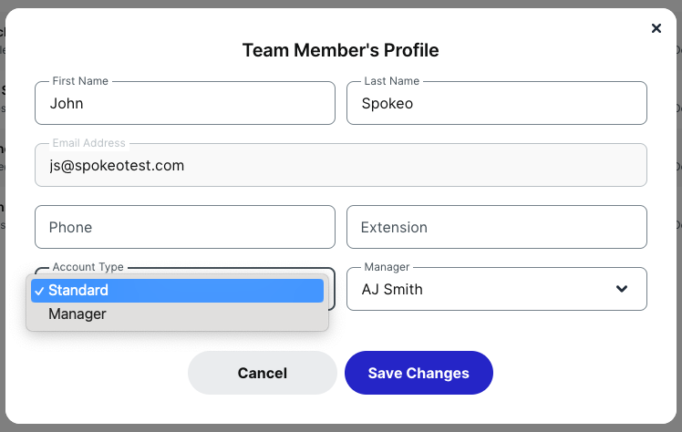Screen dimensions: 682x432
Task: Click the Account Type field label
Action: [88, 267]
